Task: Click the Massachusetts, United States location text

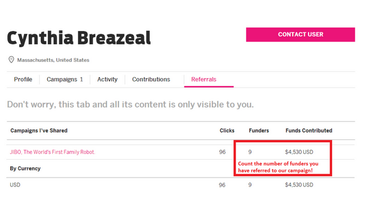Action: pyautogui.click(x=53, y=60)
